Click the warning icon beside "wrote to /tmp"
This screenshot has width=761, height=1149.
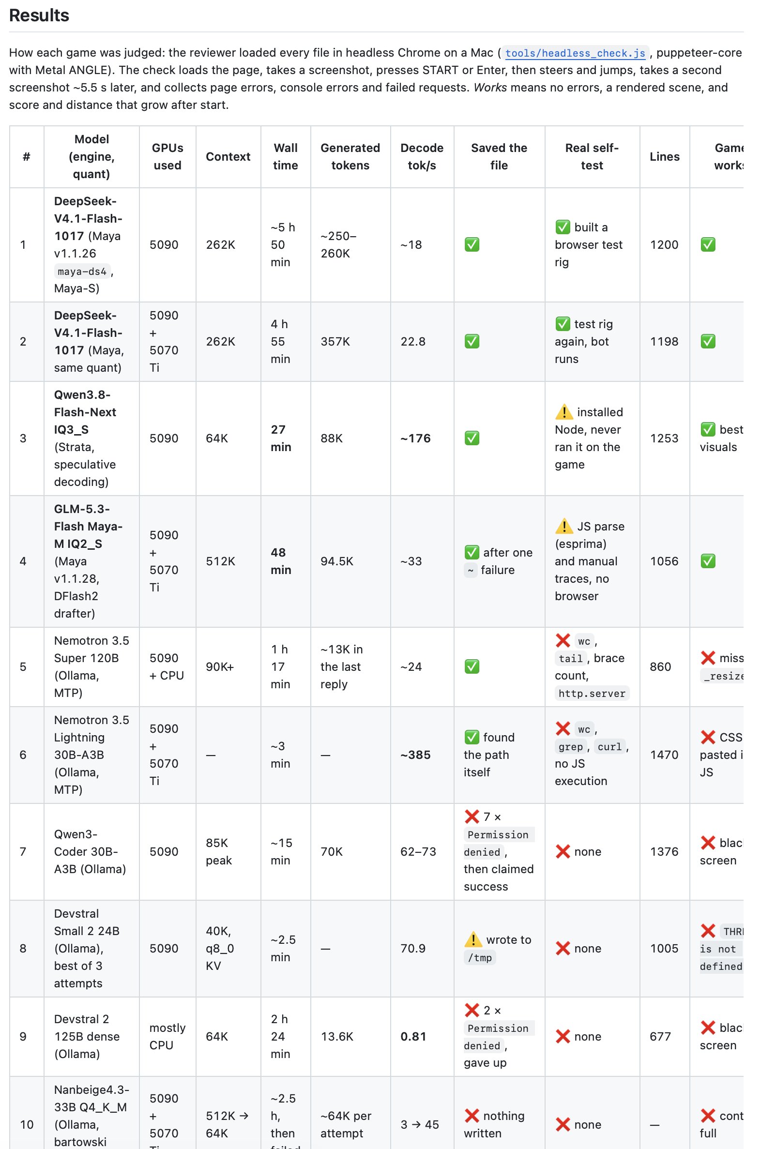(x=473, y=940)
